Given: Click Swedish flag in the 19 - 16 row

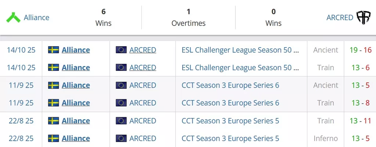Looking at the screenshot, I should tap(54, 50).
